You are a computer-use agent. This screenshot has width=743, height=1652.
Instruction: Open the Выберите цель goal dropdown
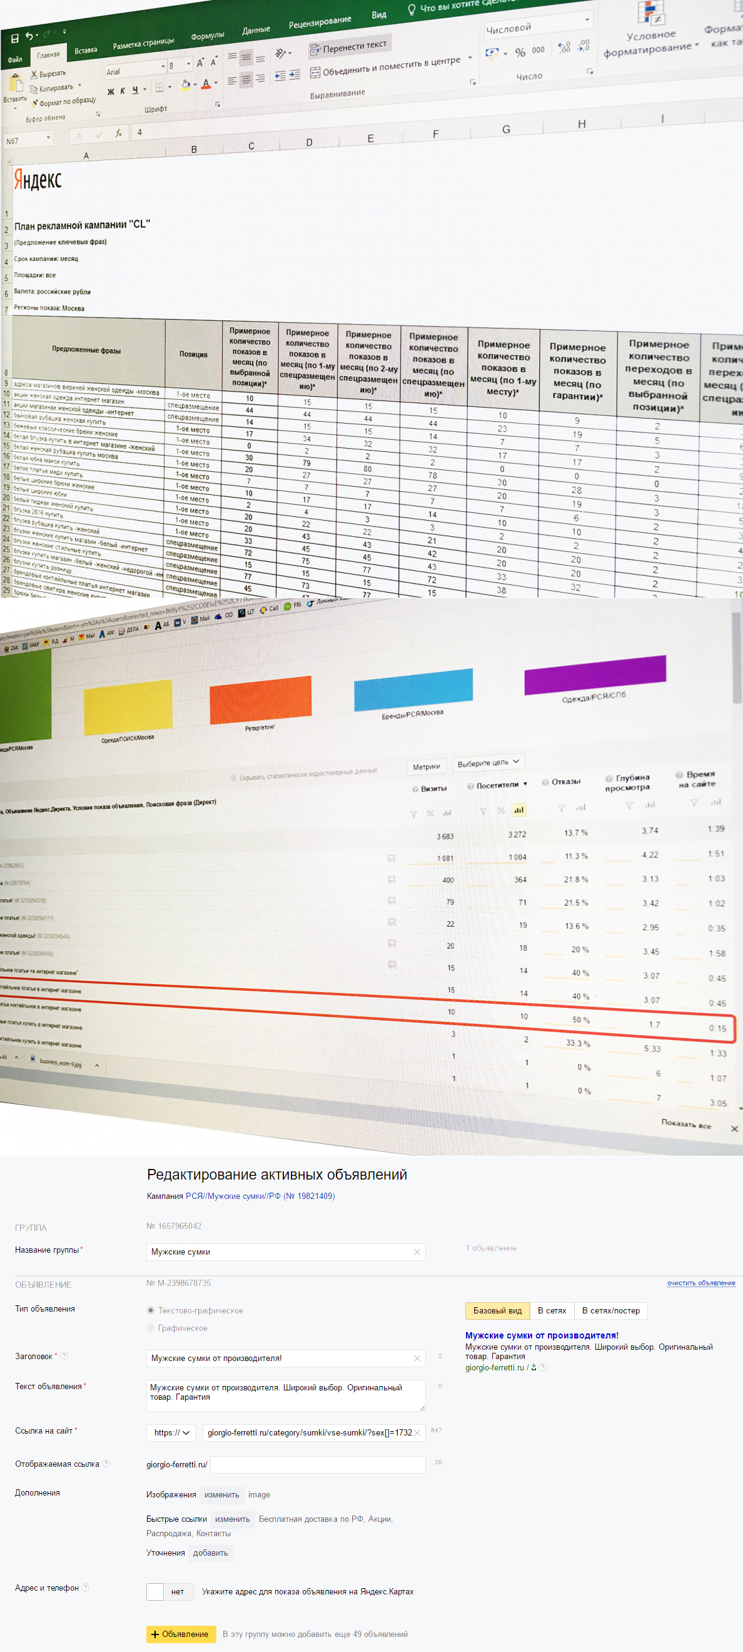488,763
